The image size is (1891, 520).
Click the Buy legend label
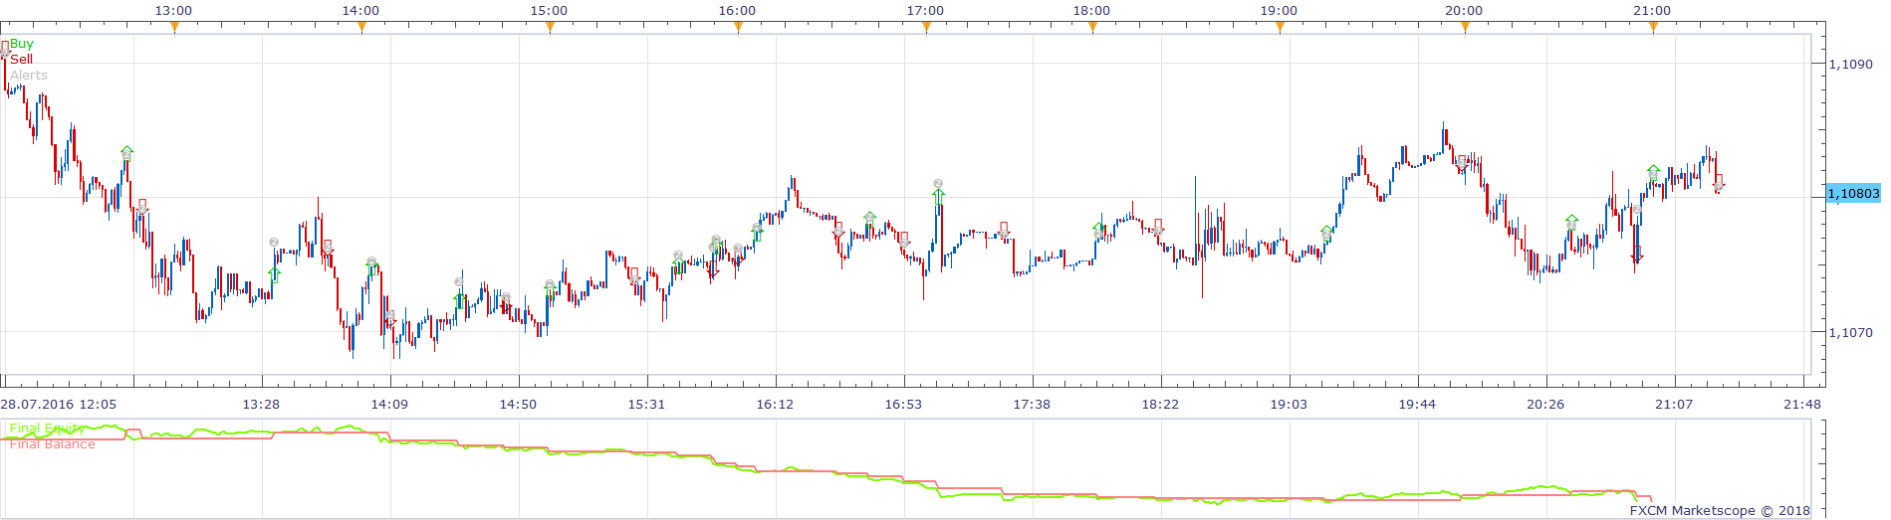pos(21,44)
